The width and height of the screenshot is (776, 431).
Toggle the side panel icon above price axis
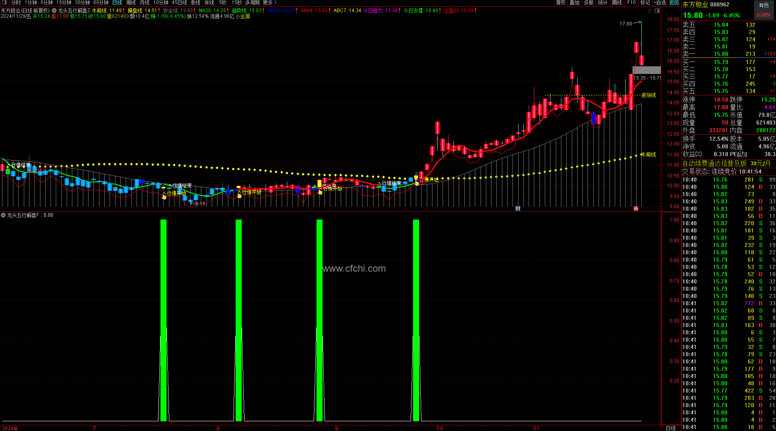point(657,11)
